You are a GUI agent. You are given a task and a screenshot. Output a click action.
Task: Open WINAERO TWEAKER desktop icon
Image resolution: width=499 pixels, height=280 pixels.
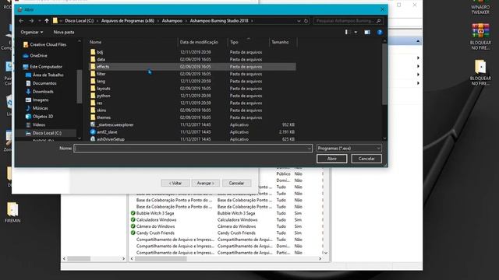480,8
